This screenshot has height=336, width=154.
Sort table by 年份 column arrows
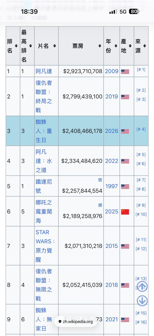pos(116,46)
